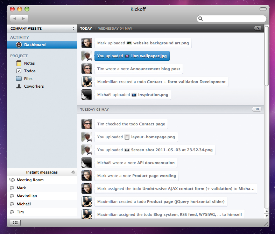Click the grid button in bottom bar
The height and width of the screenshot is (234, 275).
pos(15,223)
